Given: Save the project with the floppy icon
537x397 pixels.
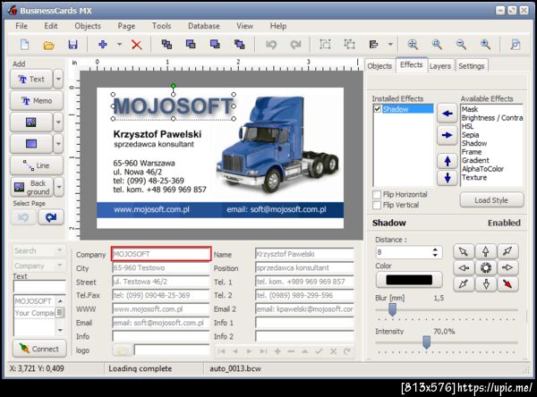Looking at the screenshot, I should tap(73, 45).
